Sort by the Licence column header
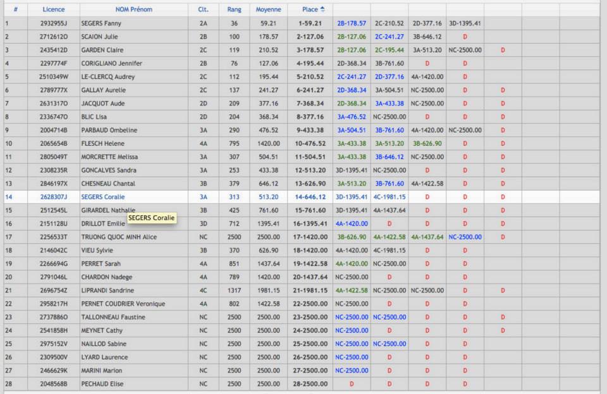This screenshot has height=394, width=607. click(x=54, y=9)
